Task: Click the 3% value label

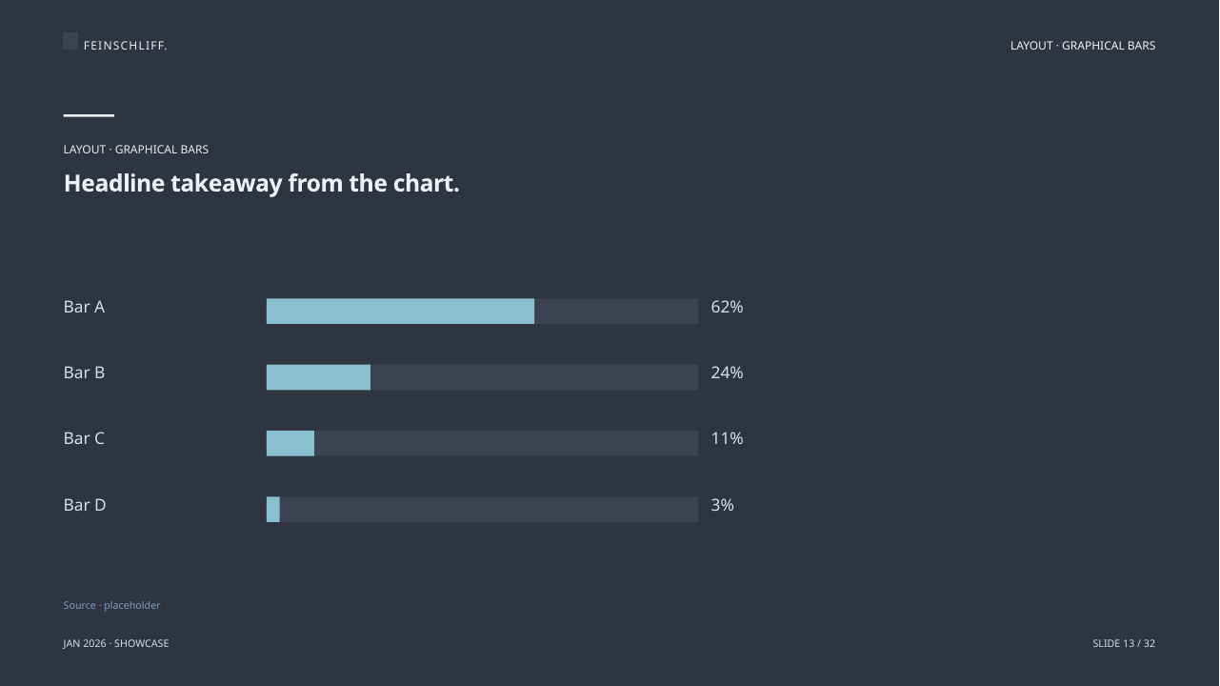Action: click(722, 505)
